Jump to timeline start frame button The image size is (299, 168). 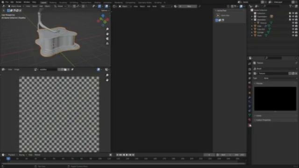pos(117,155)
